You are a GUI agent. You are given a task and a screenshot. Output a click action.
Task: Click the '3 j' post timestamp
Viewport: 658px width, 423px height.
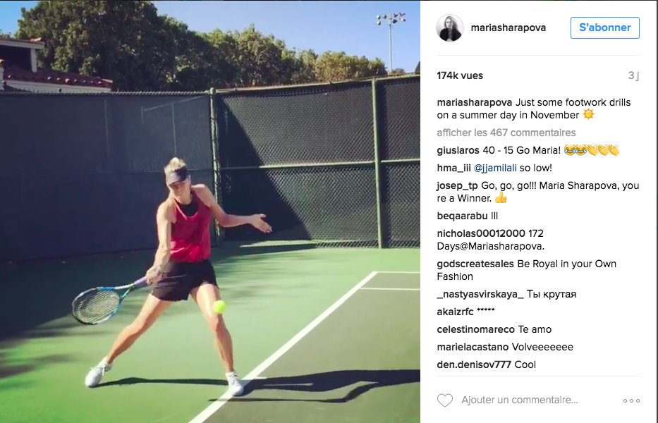633,75
